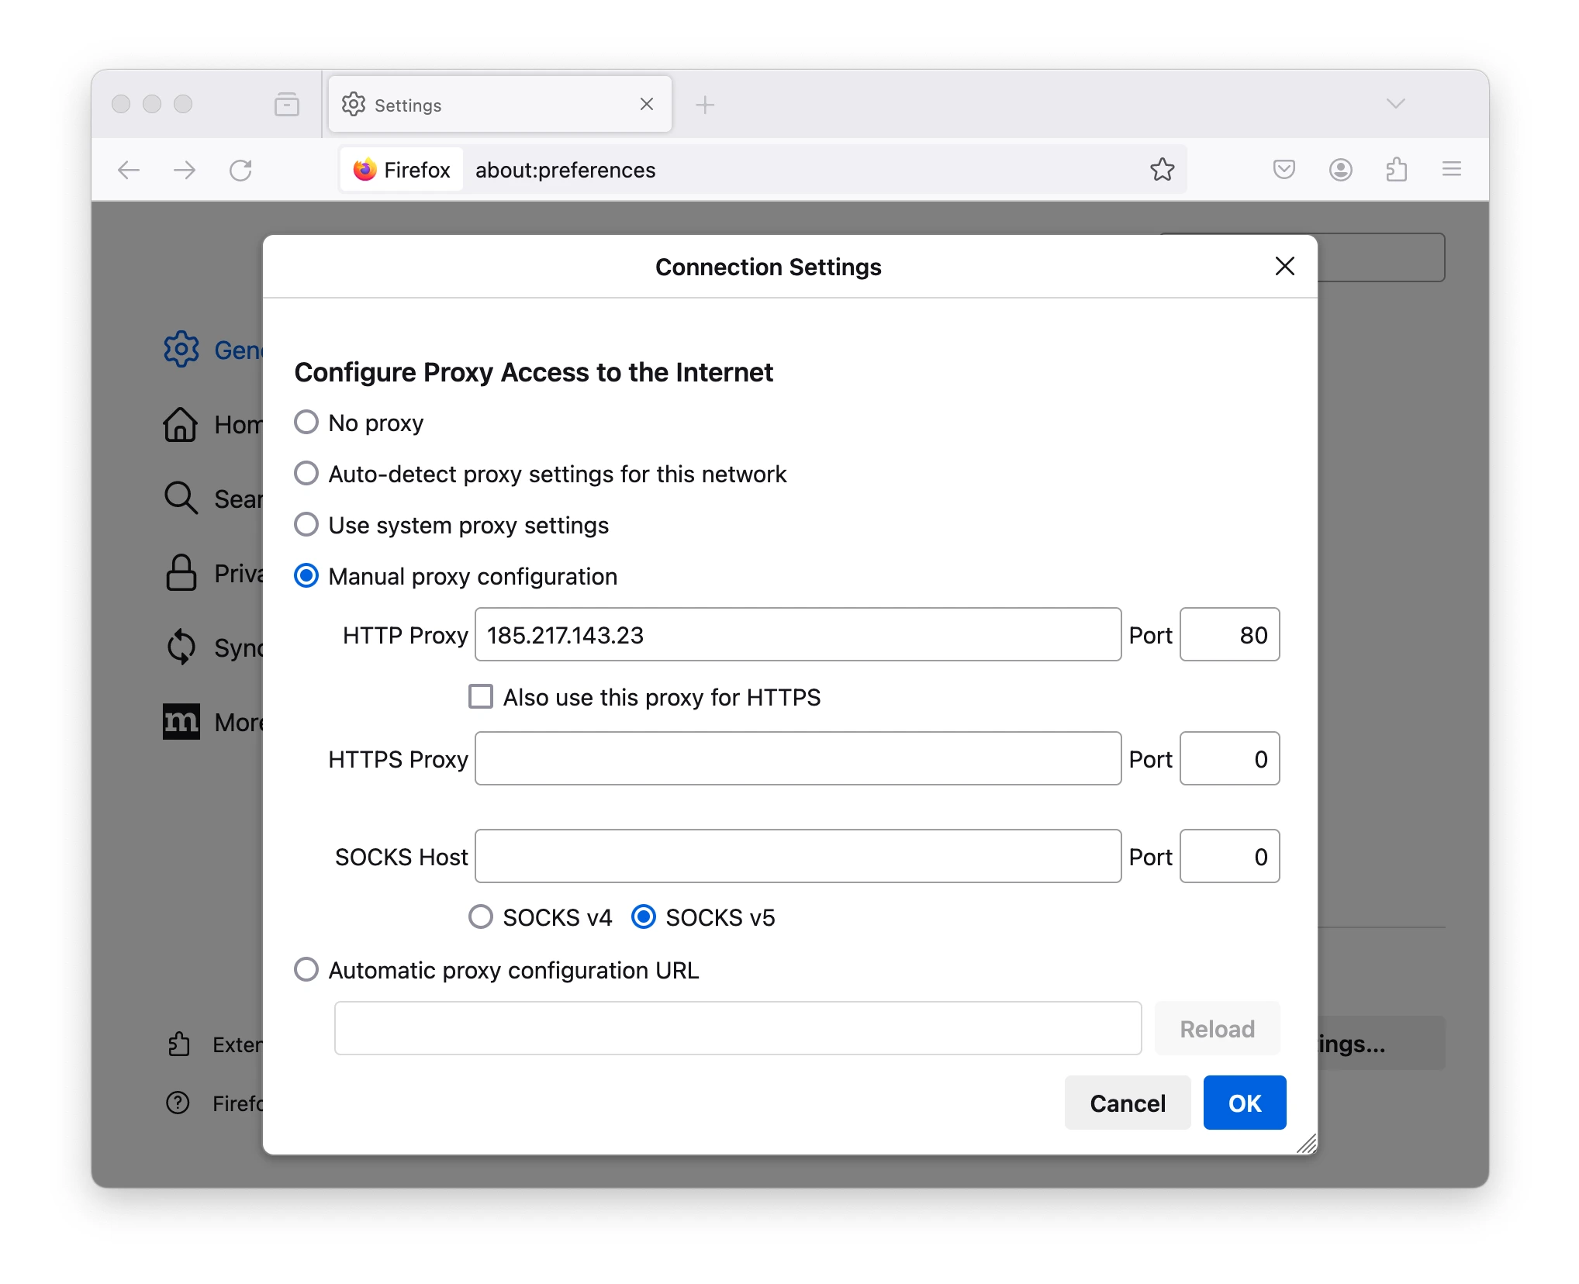
Task: Open Sync icon in sidebar
Action: point(181,647)
